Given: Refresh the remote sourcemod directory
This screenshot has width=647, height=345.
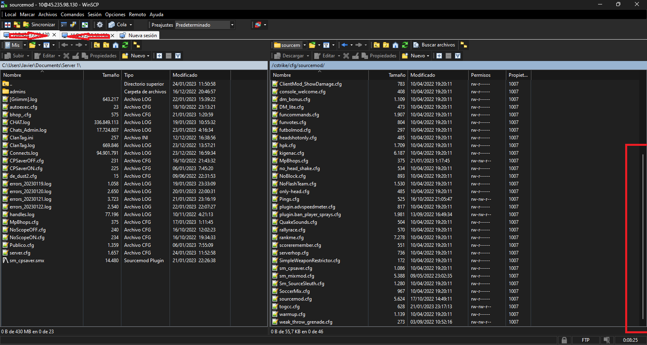Looking at the screenshot, I should pyautogui.click(x=405, y=45).
